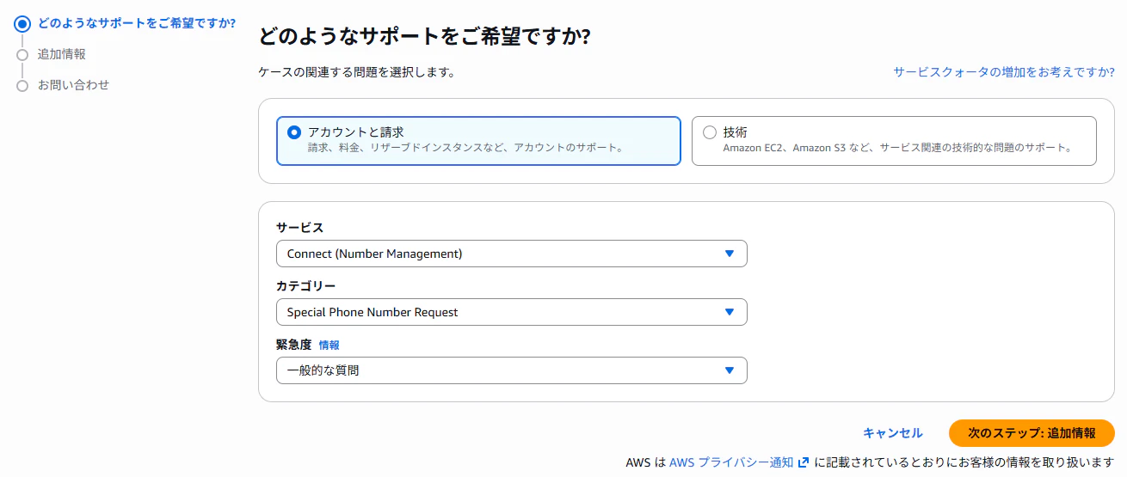Click the アカウントと請求 description text
Viewport: 1127px width, 477px height.
(465, 148)
